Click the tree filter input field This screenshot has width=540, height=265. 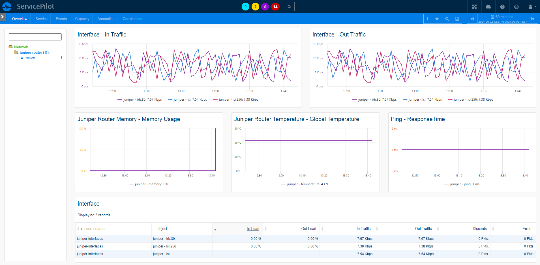(x=35, y=37)
